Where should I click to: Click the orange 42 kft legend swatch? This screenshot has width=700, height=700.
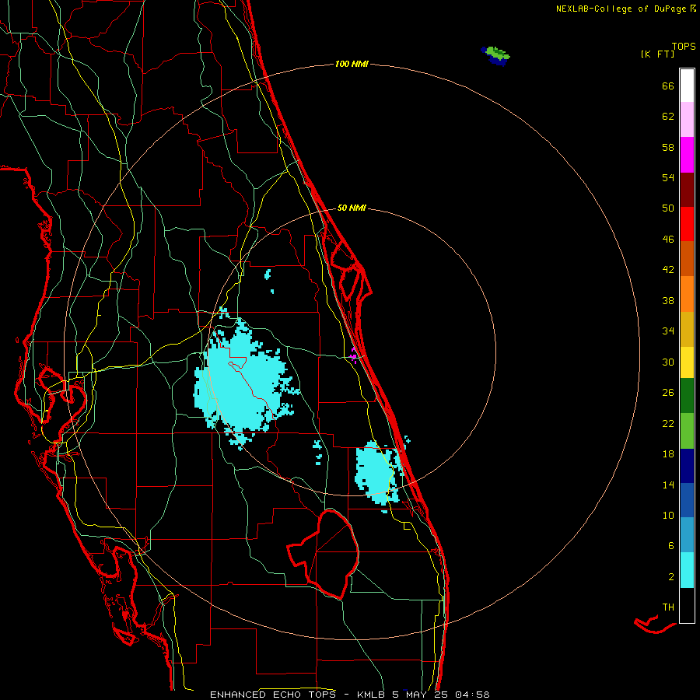click(687, 294)
